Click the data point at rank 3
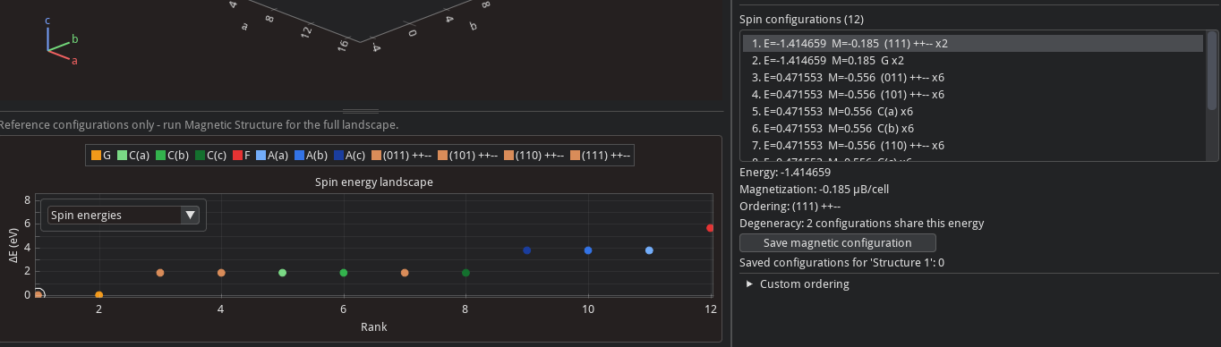This screenshot has width=1221, height=347. click(x=160, y=273)
